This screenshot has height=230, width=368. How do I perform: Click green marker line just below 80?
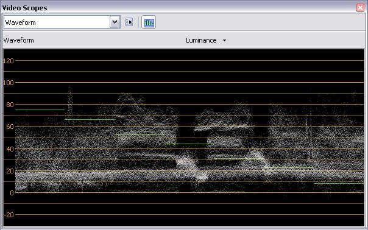40,110
